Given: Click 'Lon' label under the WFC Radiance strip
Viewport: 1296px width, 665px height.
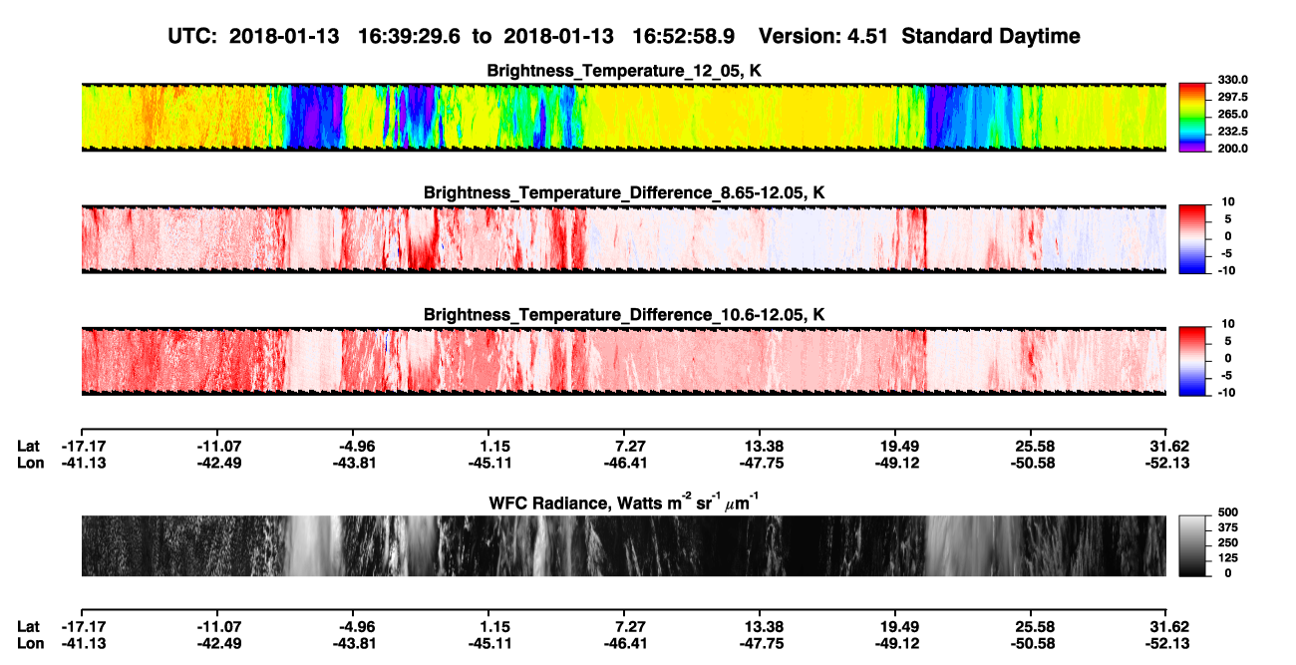Looking at the screenshot, I should click(29, 644).
